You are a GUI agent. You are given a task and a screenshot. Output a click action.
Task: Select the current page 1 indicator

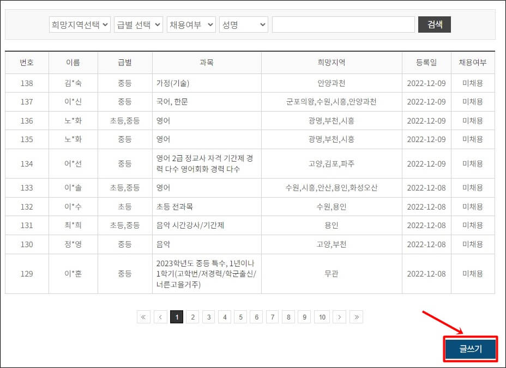(176, 316)
